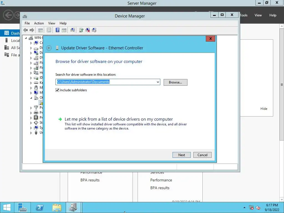The width and height of the screenshot is (284, 213).
Task: Click the volume speaker tray icon
Action: 258,207
